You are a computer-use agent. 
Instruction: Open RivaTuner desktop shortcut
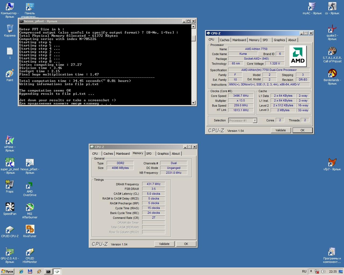pyautogui.click(x=30, y=231)
